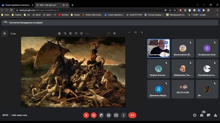Image resolution: width=220 pixels, height=123 pixels.
Task: Open the Chrome three-dot menu
Action: [x=217, y=10]
